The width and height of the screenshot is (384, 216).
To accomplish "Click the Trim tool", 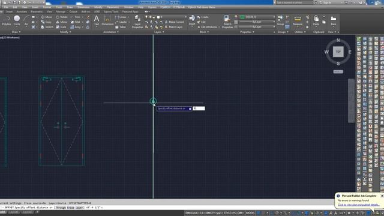I will pyautogui.click(x=76, y=17).
